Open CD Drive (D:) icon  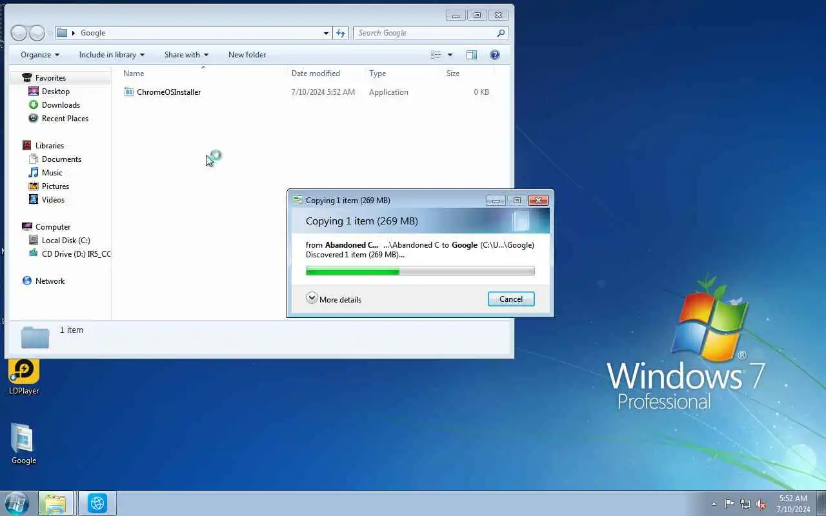[34, 254]
